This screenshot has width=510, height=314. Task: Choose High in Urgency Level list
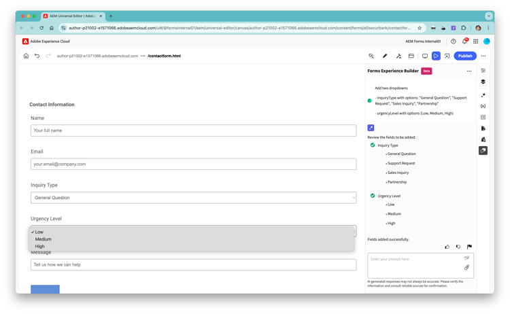click(192, 247)
